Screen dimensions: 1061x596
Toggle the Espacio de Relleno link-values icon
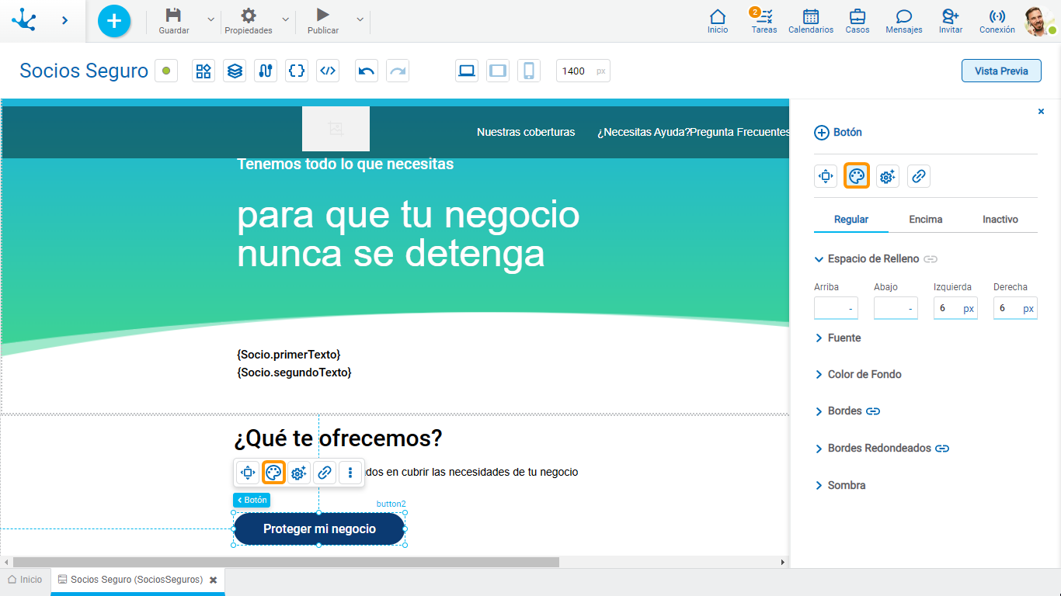[931, 259]
